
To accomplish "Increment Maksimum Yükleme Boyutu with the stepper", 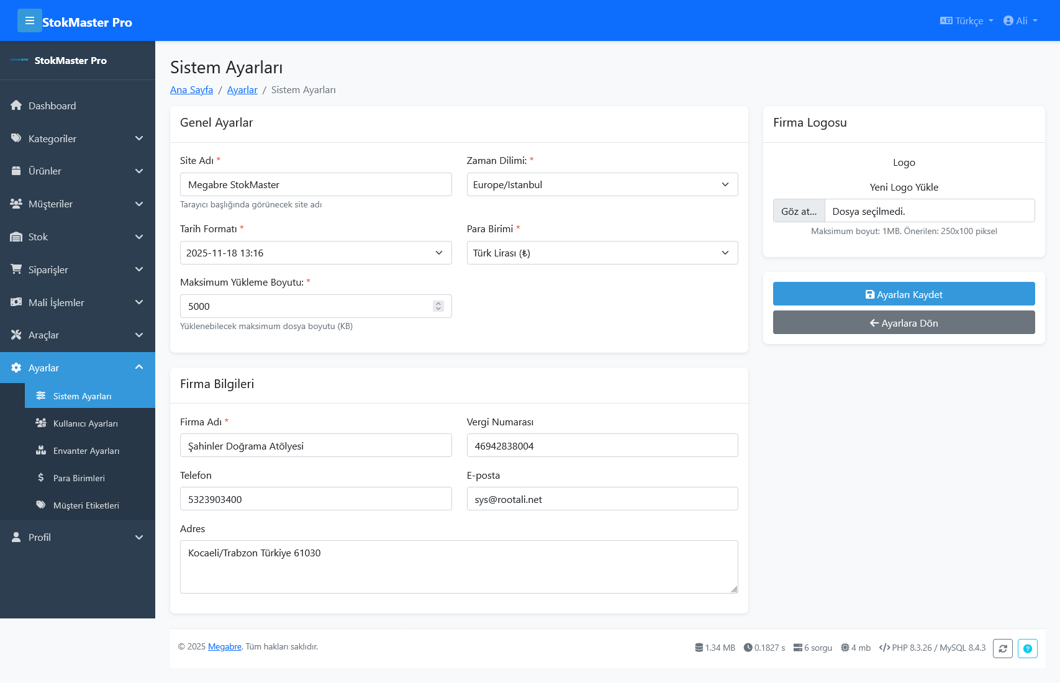I will click(x=438, y=303).
